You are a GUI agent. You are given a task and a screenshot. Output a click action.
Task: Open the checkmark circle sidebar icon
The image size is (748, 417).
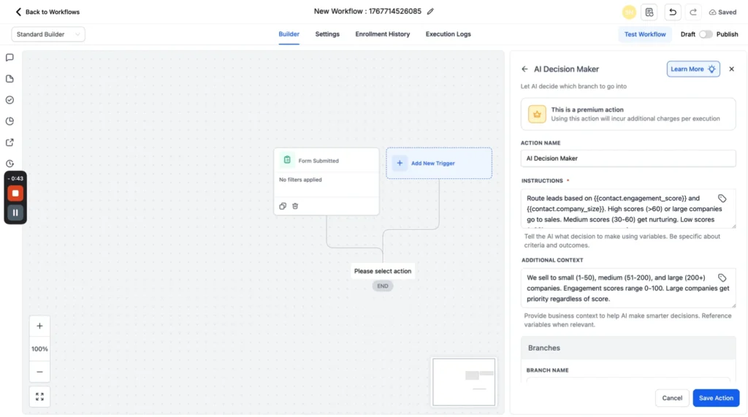(9, 100)
